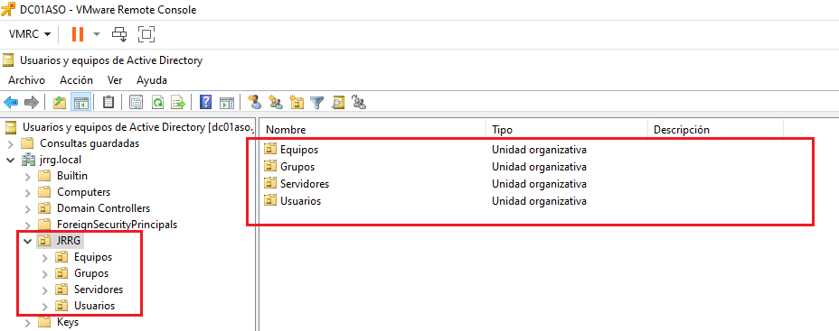Open the power options arrow beside pause

click(x=97, y=34)
